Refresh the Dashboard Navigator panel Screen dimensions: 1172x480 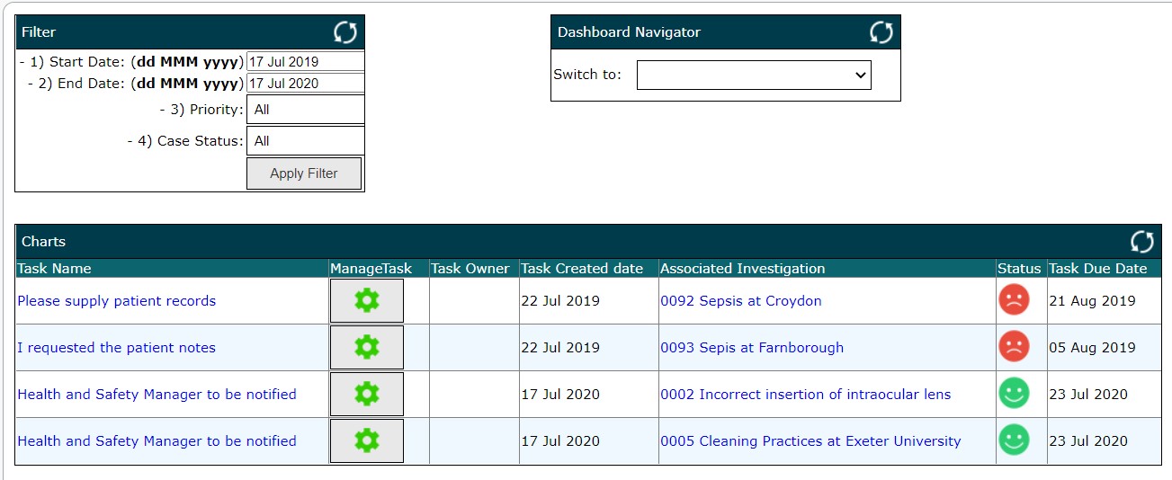pyautogui.click(x=881, y=32)
